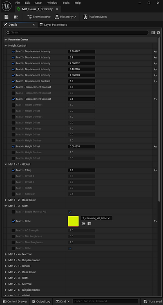Screen dimensions: 163x305
Task: Open the Cmd console type dropdown
Action: pos(63,301)
